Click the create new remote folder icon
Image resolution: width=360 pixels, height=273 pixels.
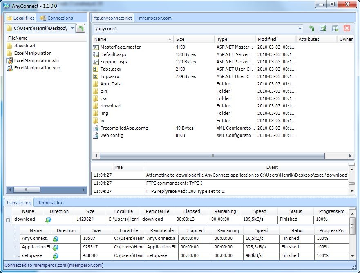click(335, 29)
